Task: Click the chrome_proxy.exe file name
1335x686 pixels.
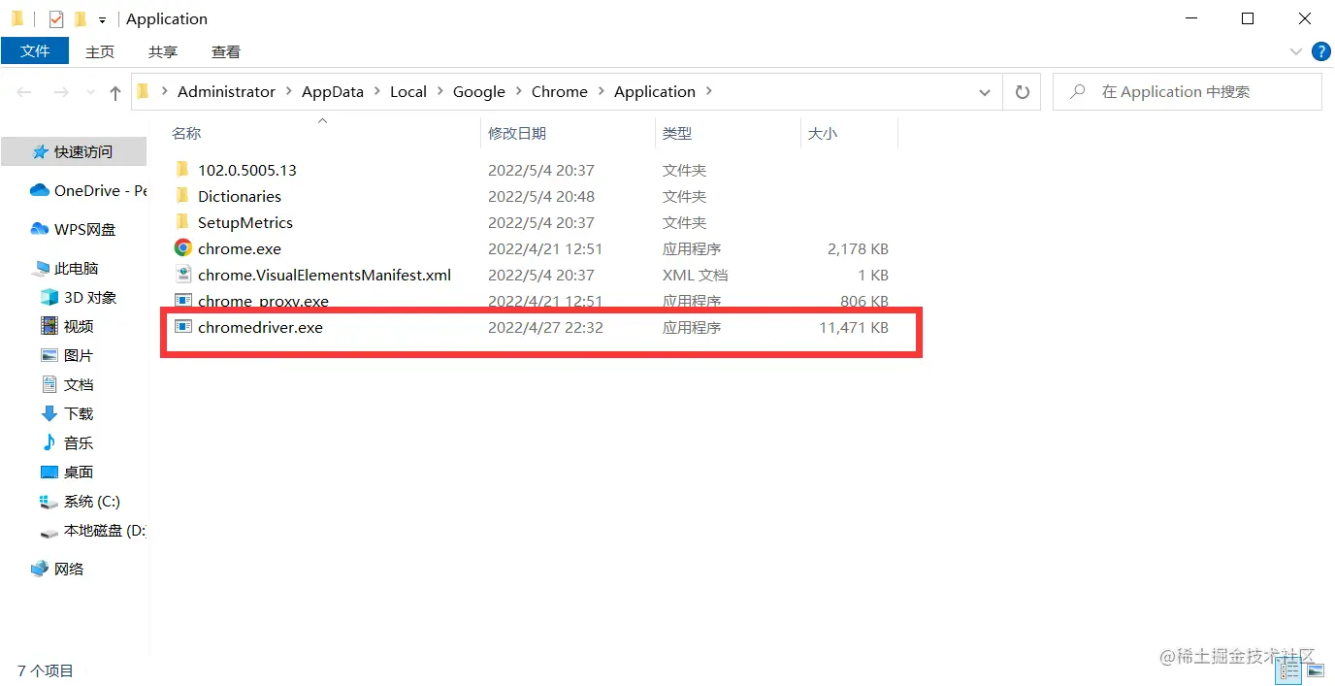Action: click(x=263, y=301)
